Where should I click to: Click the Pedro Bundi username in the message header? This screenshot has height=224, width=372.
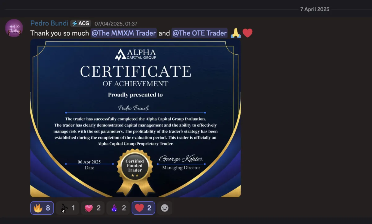[x=49, y=23]
